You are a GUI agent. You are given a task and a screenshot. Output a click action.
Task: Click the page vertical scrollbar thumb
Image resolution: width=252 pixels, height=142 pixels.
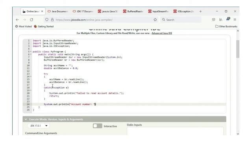coord(238,49)
